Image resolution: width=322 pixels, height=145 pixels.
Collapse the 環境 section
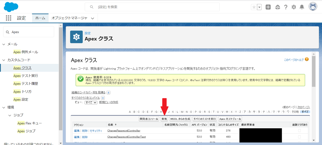coord(4,108)
